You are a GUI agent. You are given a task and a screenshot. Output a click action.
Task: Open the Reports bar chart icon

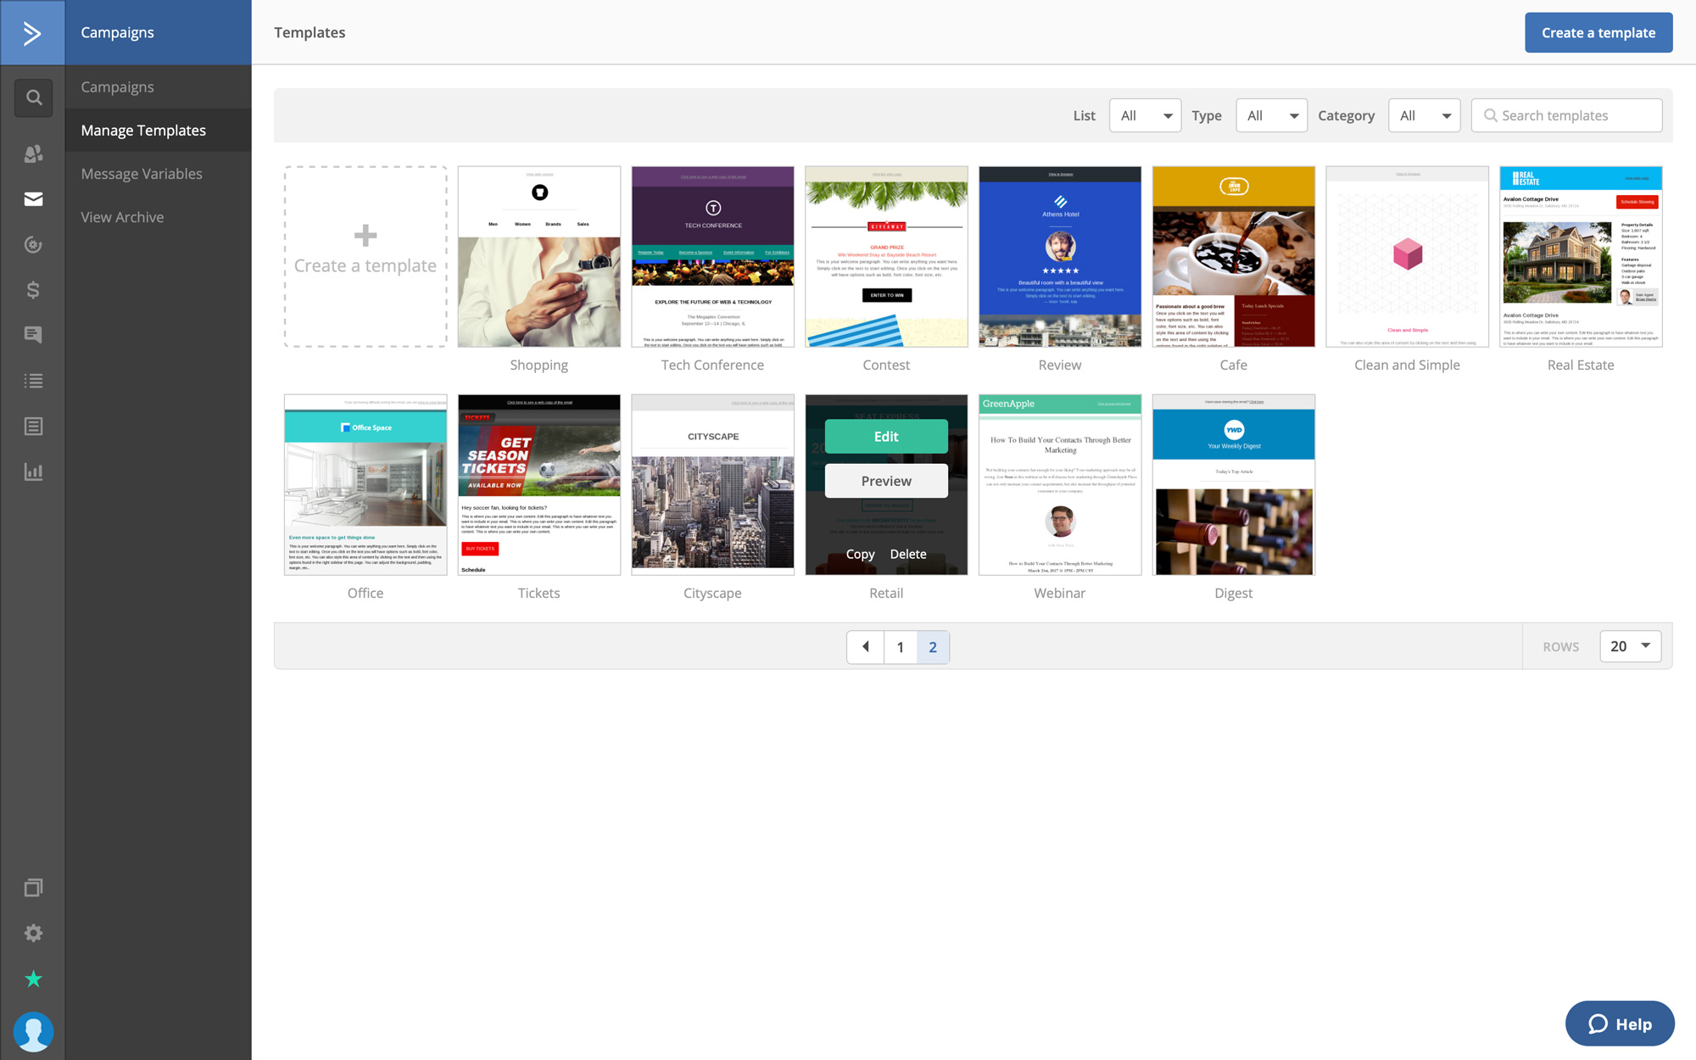click(33, 471)
